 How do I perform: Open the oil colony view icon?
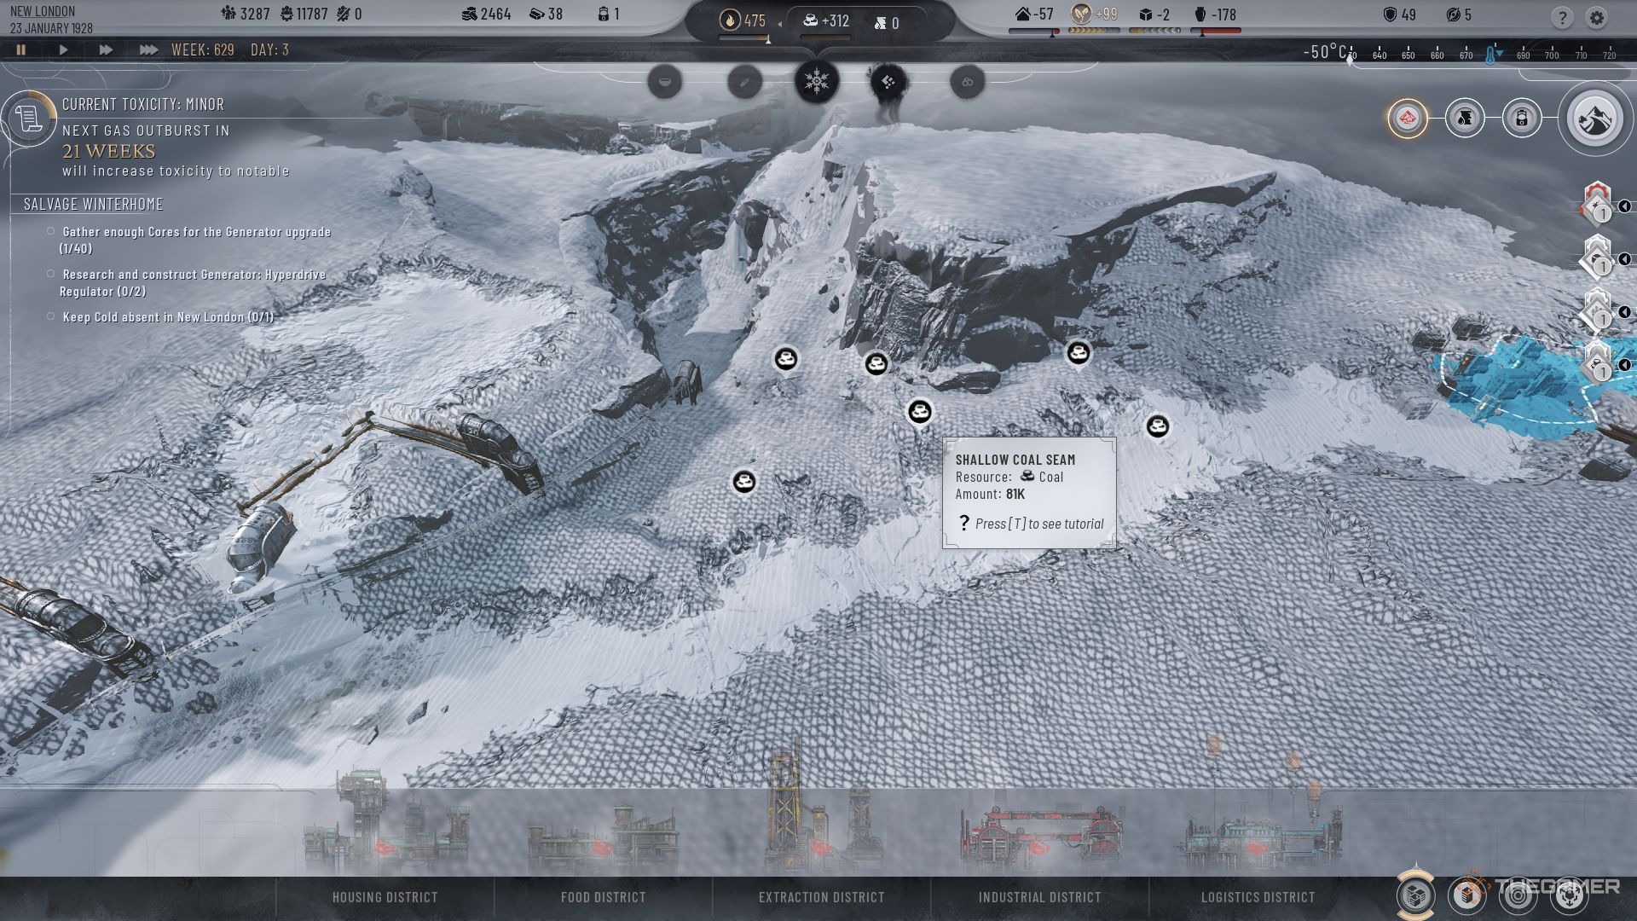[1465, 118]
